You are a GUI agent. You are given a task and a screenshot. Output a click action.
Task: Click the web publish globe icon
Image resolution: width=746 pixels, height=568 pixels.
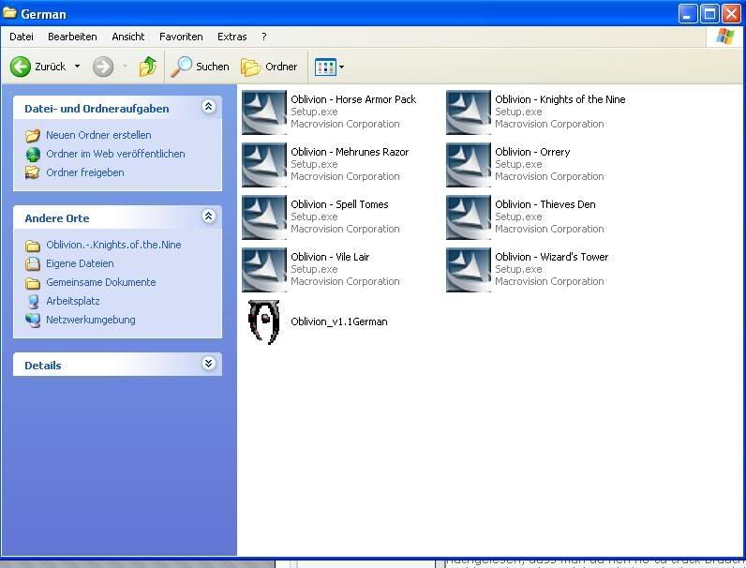click(x=33, y=155)
